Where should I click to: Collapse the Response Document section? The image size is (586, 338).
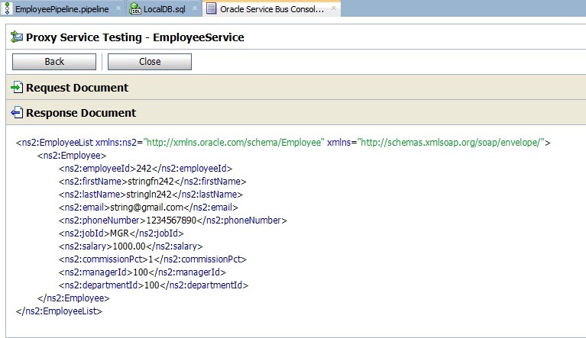tap(80, 113)
